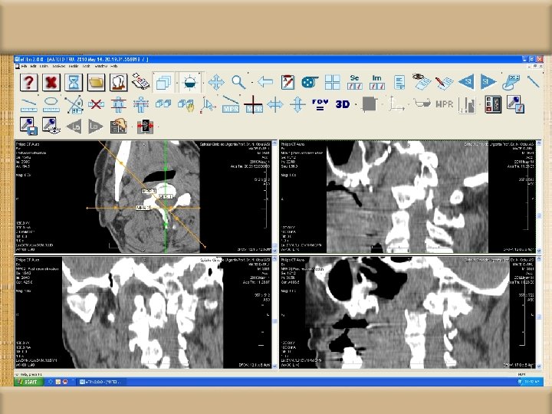Click the blue 3D button
This screenshot has height=414, width=552.
click(343, 104)
